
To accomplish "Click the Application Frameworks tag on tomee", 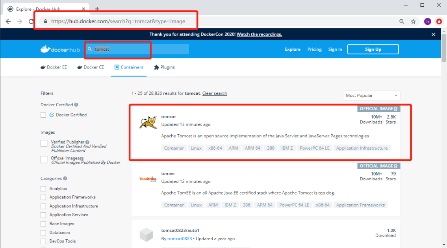I will 360,205.
